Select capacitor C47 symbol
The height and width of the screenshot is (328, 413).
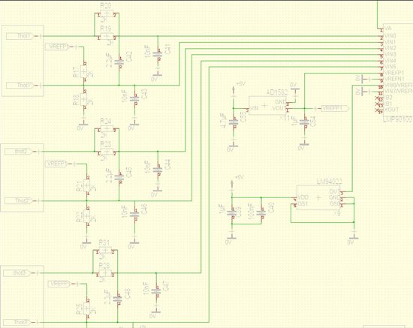[x=156, y=291]
